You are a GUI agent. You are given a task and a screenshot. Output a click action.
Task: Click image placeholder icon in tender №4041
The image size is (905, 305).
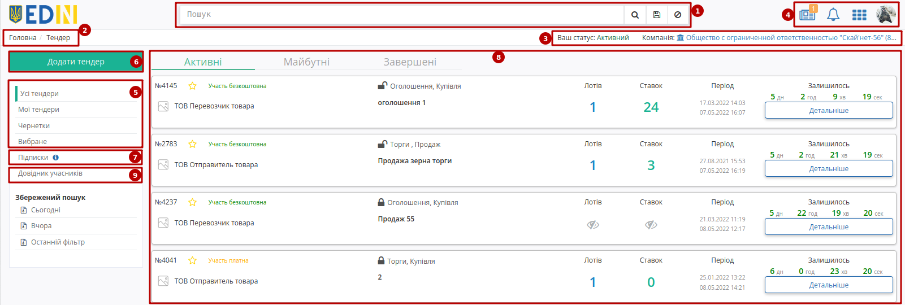coord(163,281)
